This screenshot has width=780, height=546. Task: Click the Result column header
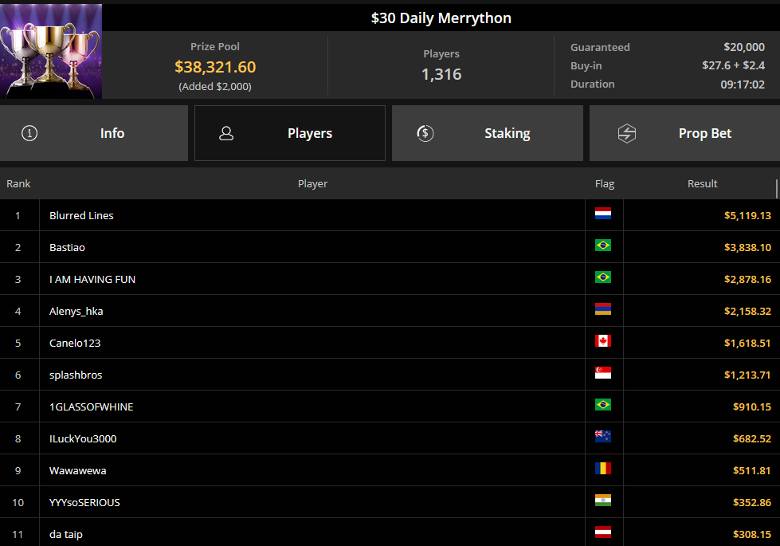(x=703, y=183)
